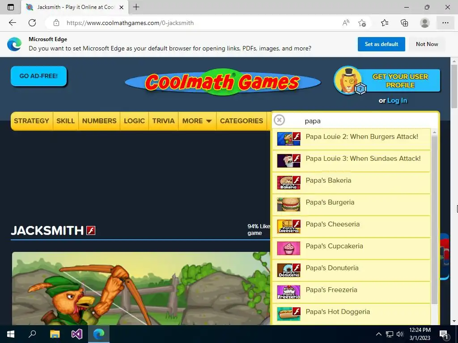Click GET YOUR USER PROFILE button
Viewport: 458px width, 343px height.
point(400,81)
